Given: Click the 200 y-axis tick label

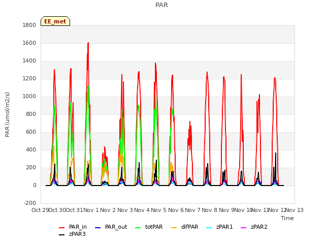Looking at the screenshot, I should pos(31,168).
